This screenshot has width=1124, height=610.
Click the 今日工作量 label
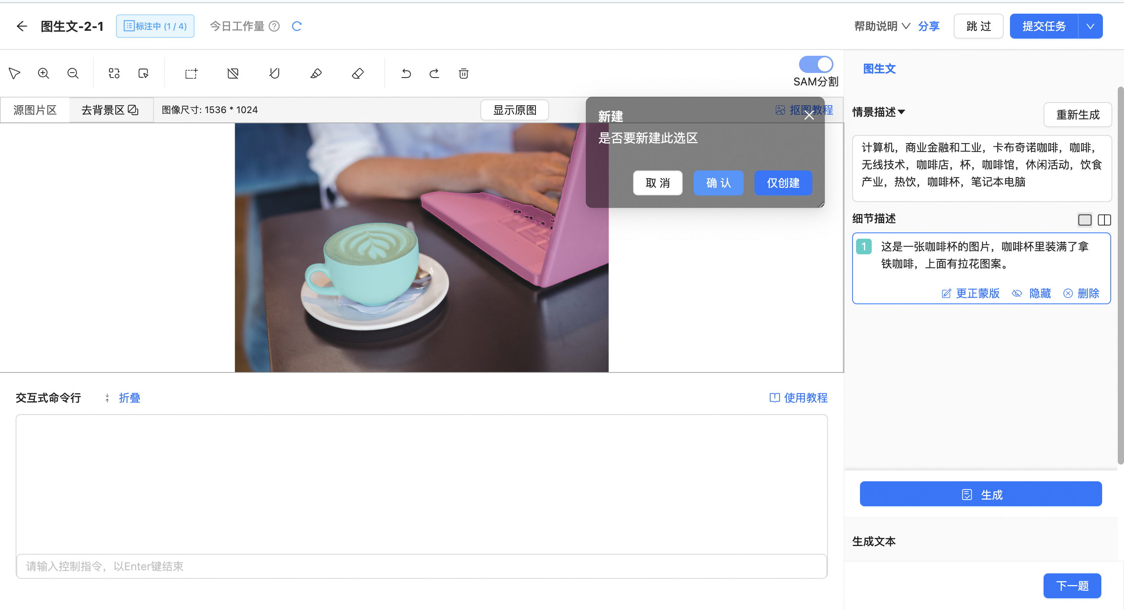[x=237, y=26]
